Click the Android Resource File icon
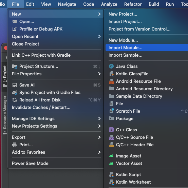Screen dimensions: 188x188 click(111, 81)
